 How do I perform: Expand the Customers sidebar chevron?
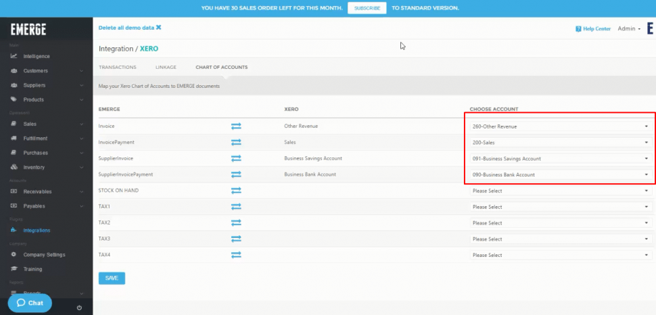pos(82,71)
